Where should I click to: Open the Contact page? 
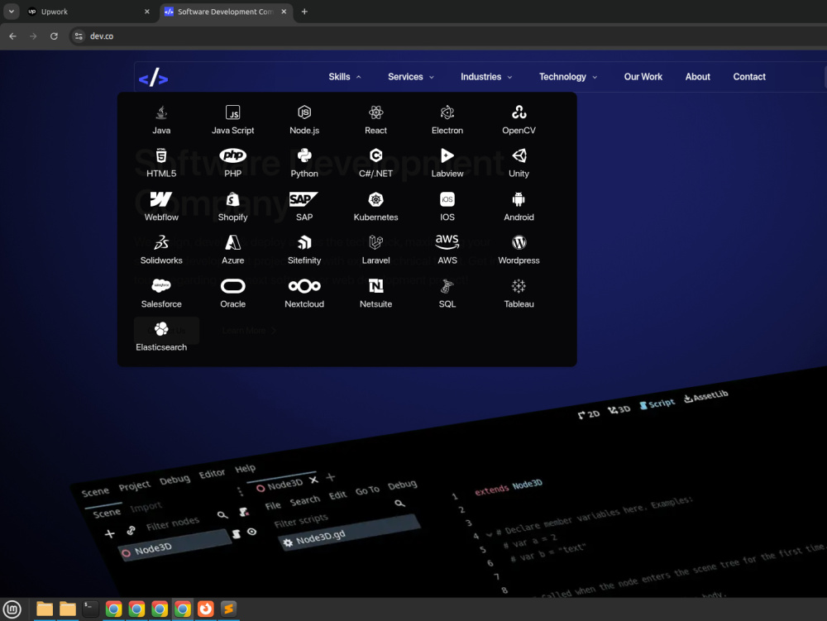(749, 77)
